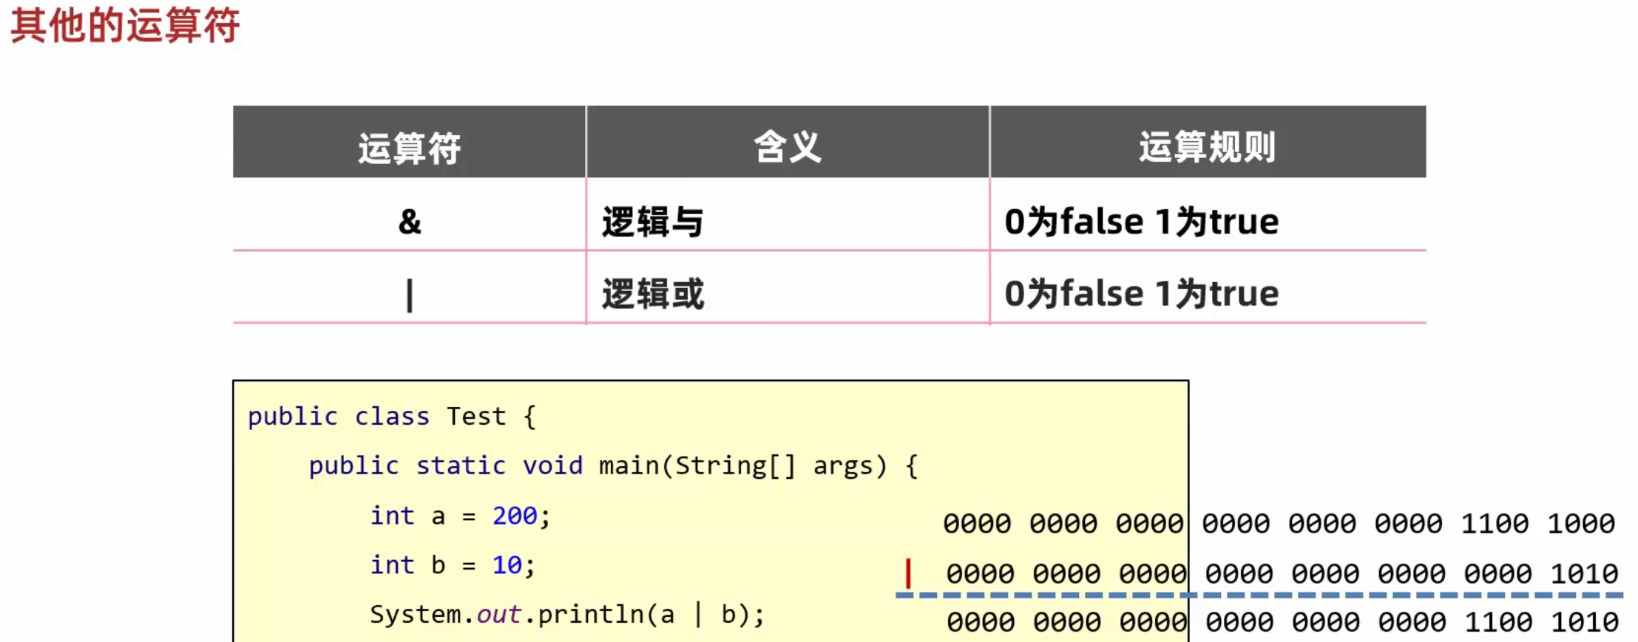Select the System.out.println(a | b) statement

pos(567,615)
